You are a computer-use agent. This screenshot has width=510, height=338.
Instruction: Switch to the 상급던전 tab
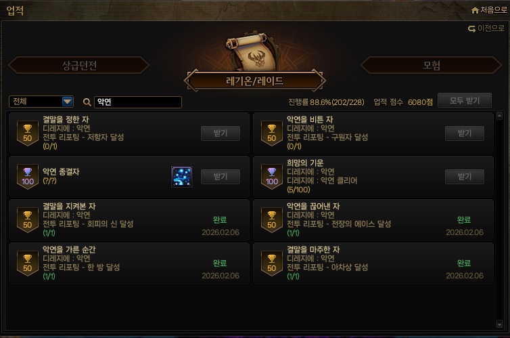[79, 65]
